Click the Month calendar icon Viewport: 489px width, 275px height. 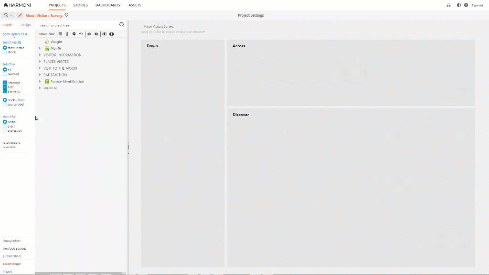tap(47, 48)
